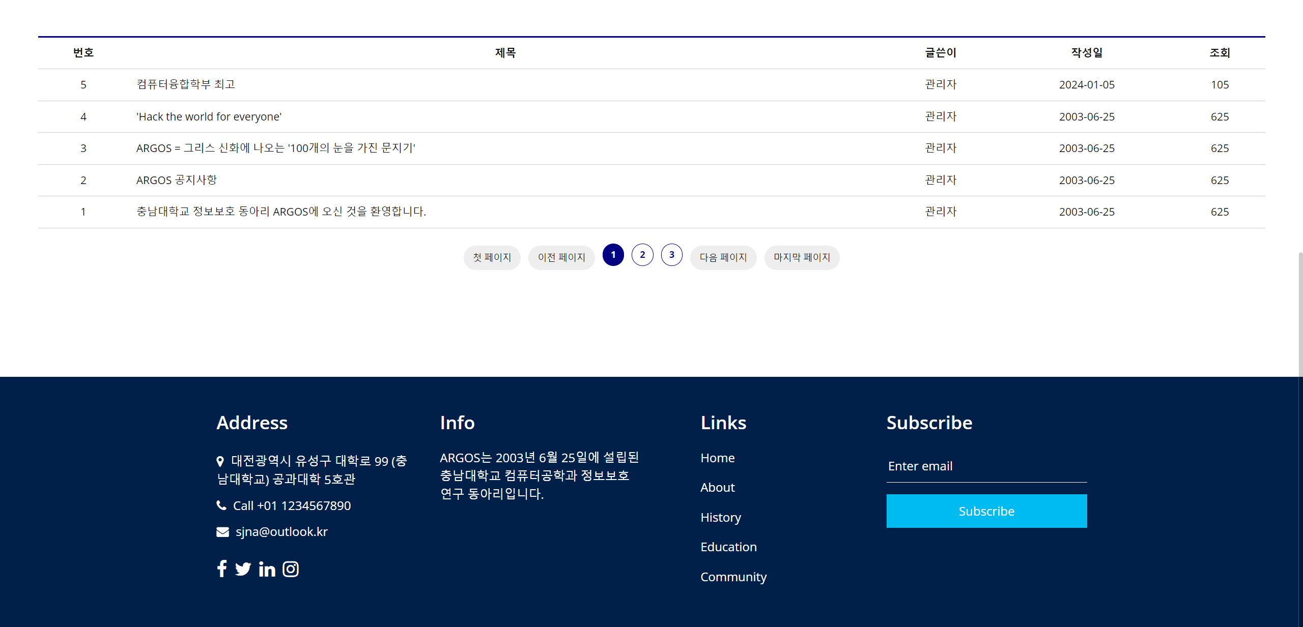Open the Twitter social icon
Screen dimensions: 1303x627
[243, 569]
